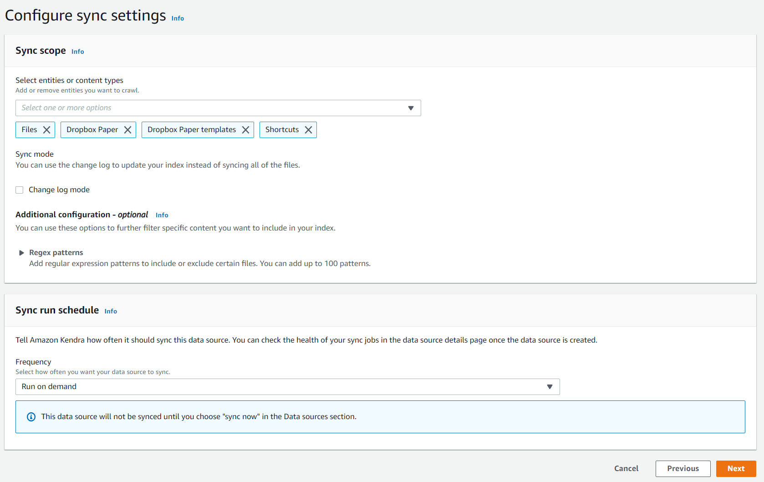Click the Next button
Screen dimensions: 764x482
[x=736, y=468]
